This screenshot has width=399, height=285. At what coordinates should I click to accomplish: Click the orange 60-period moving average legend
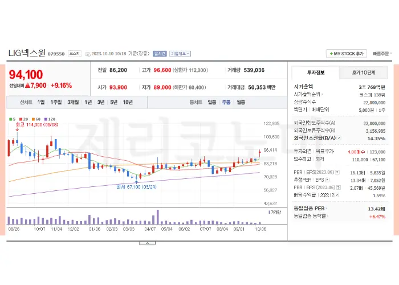tap(36, 119)
